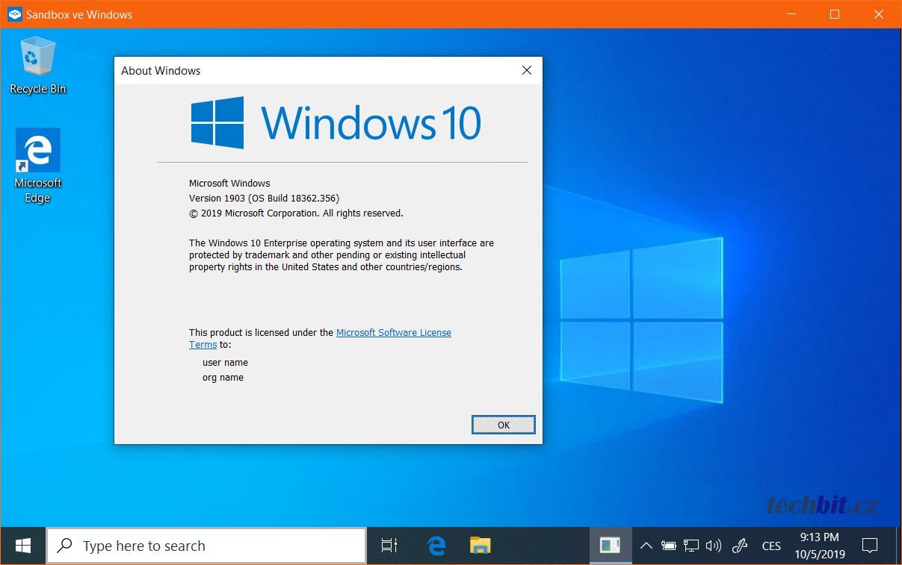Open the Windows Start menu
This screenshot has width=902, height=565.
[23, 546]
